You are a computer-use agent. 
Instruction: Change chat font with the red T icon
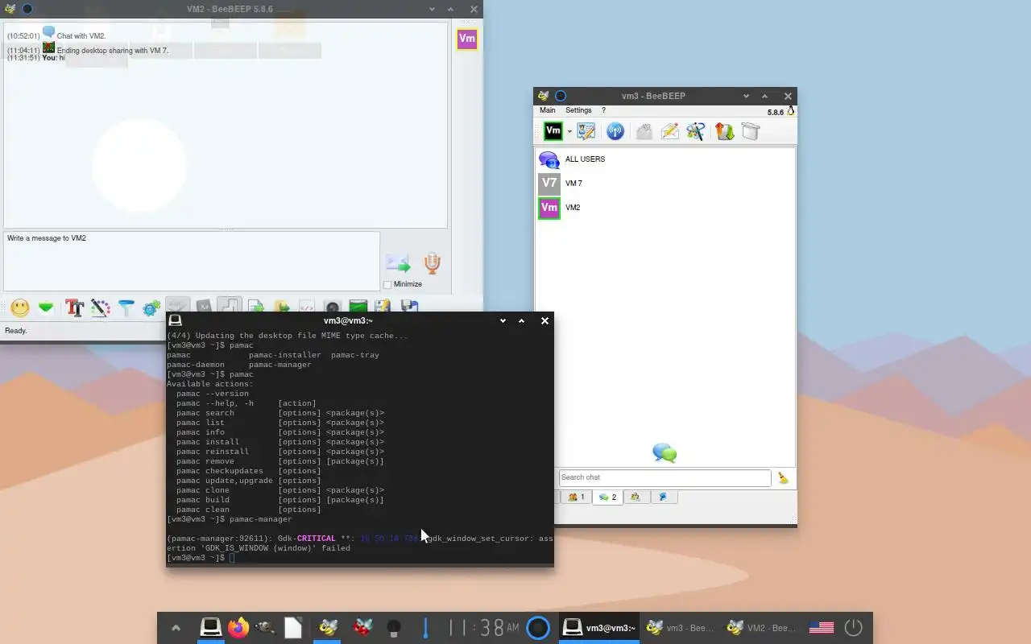coord(75,308)
